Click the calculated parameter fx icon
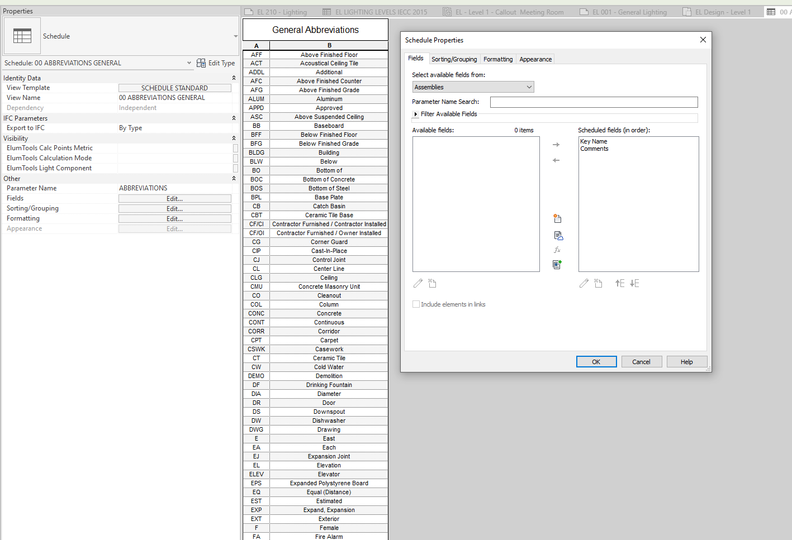Image resolution: width=792 pixels, height=540 pixels. (x=557, y=250)
